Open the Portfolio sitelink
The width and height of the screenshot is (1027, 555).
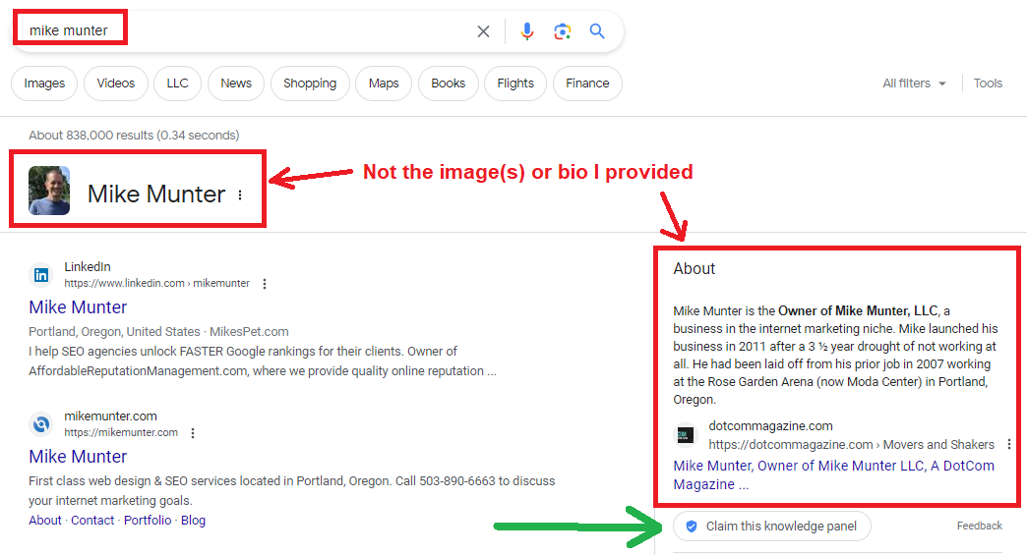[x=148, y=521]
